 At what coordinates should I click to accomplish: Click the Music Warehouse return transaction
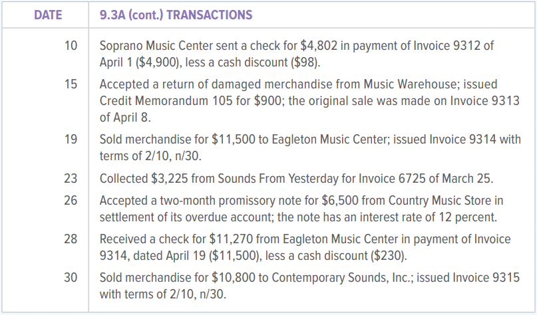[x=309, y=100]
